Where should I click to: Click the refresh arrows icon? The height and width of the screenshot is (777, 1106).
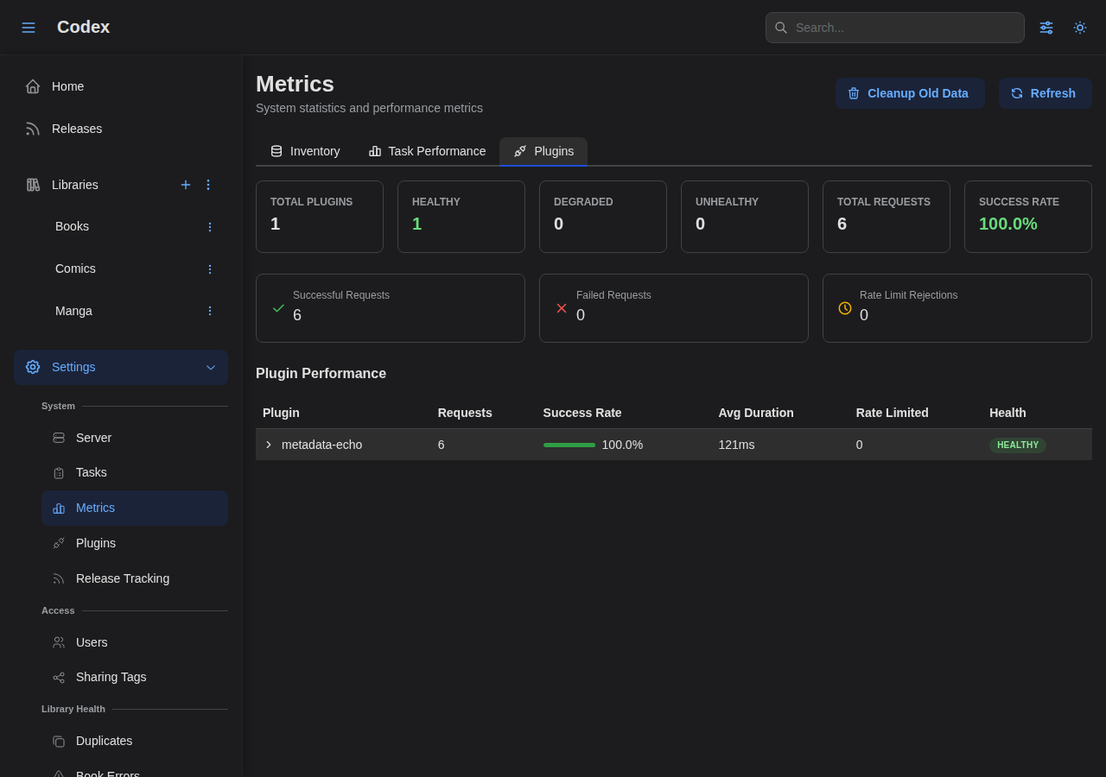coord(1017,93)
